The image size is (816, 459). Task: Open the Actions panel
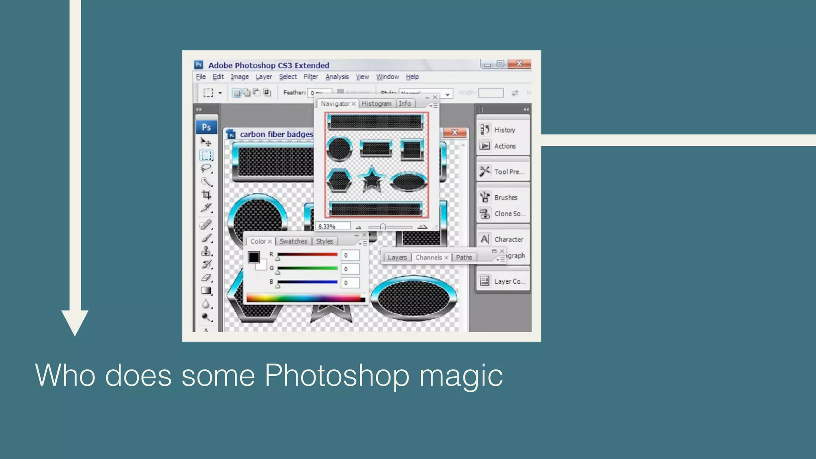click(x=503, y=146)
